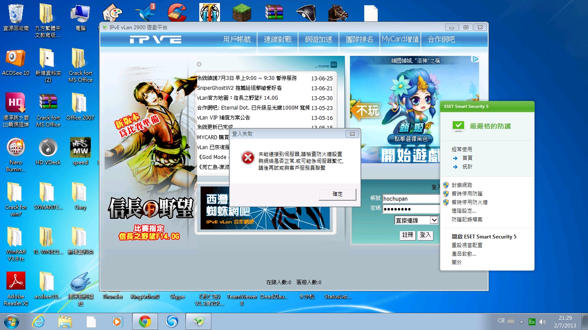
Task: Open the MyCard增值 tab
Action: pos(400,39)
